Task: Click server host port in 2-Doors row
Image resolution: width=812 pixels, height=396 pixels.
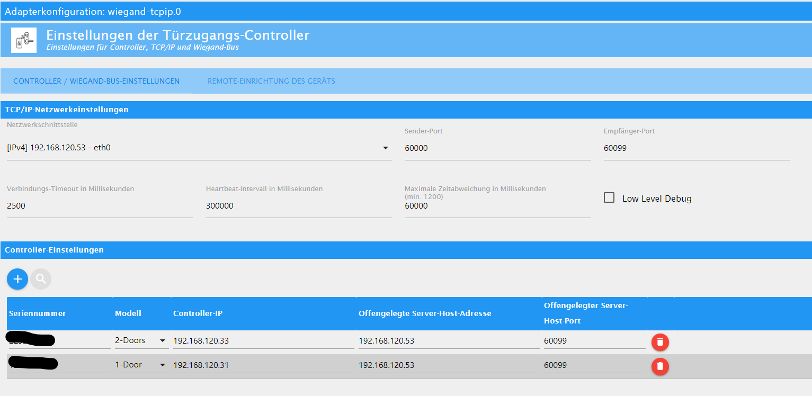Action: tap(594, 340)
